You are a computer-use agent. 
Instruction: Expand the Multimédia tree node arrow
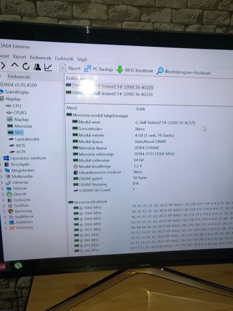point(1,176)
